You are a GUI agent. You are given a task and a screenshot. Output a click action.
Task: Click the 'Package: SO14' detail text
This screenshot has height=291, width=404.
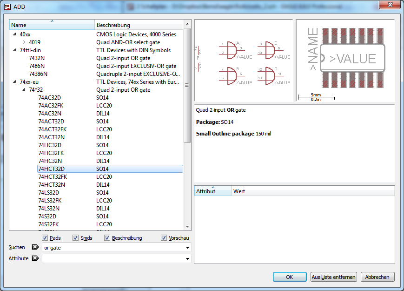coord(215,122)
